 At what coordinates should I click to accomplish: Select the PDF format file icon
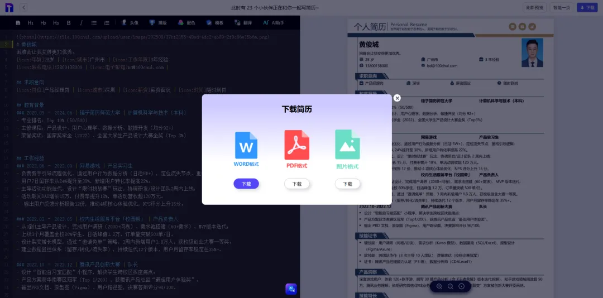tap(297, 145)
